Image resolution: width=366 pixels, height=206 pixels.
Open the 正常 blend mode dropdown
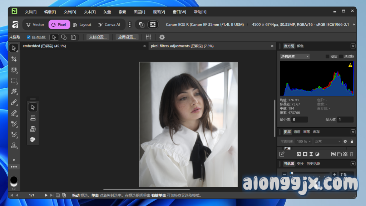327,141
